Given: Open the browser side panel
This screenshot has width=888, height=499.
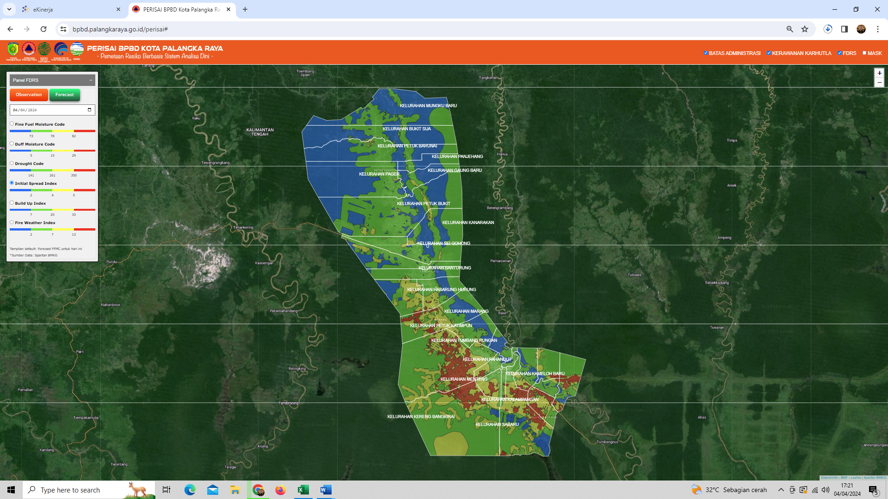Looking at the screenshot, I should pyautogui.click(x=845, y=29).
